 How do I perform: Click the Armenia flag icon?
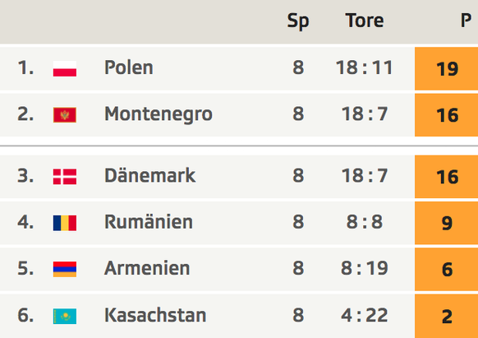coord(65,269)
